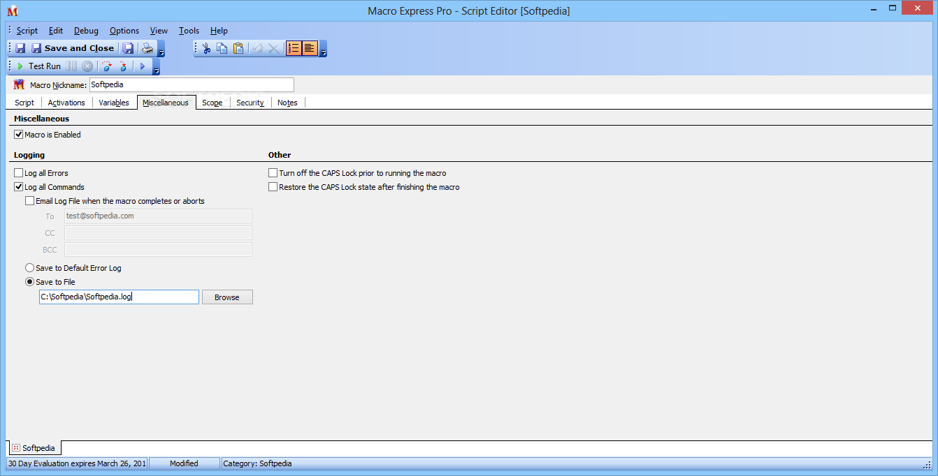Screen dimensions: 938x476
Task: Click the Modified status bar entry
Action: [x=184, y=463]
